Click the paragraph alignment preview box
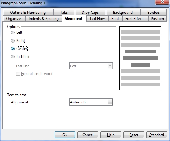 coord(140,58)
